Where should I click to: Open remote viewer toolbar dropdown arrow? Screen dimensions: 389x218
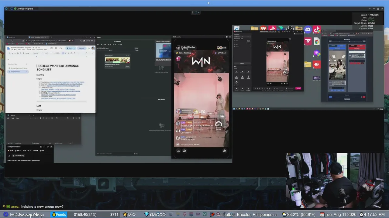click(199, 12)
